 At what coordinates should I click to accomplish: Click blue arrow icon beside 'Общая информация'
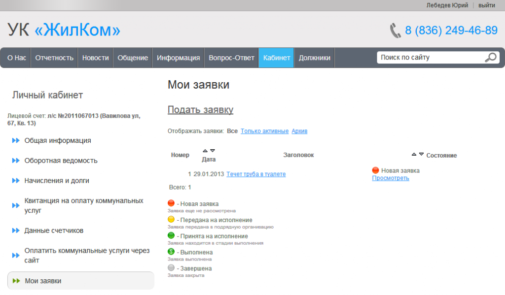[16, 141]
